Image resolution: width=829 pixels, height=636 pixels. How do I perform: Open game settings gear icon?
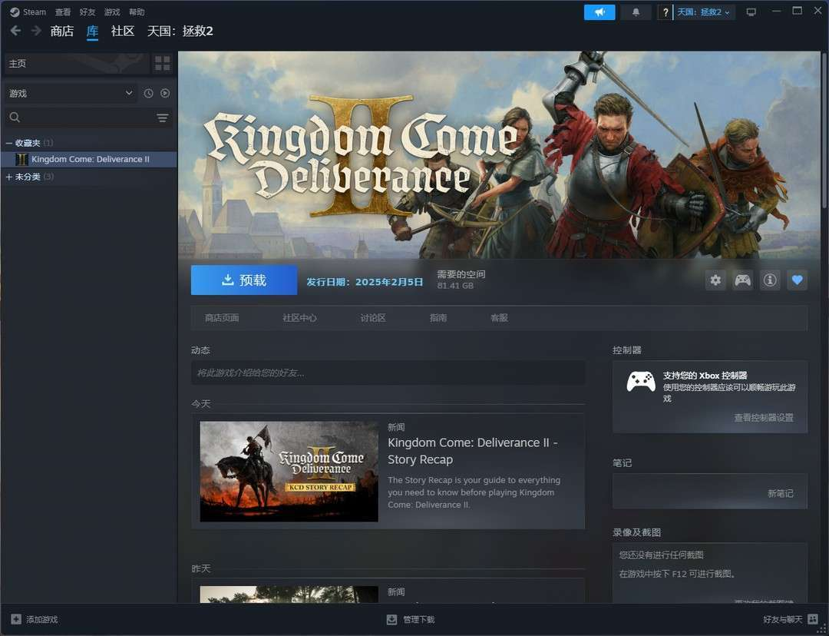click(715, 280)
